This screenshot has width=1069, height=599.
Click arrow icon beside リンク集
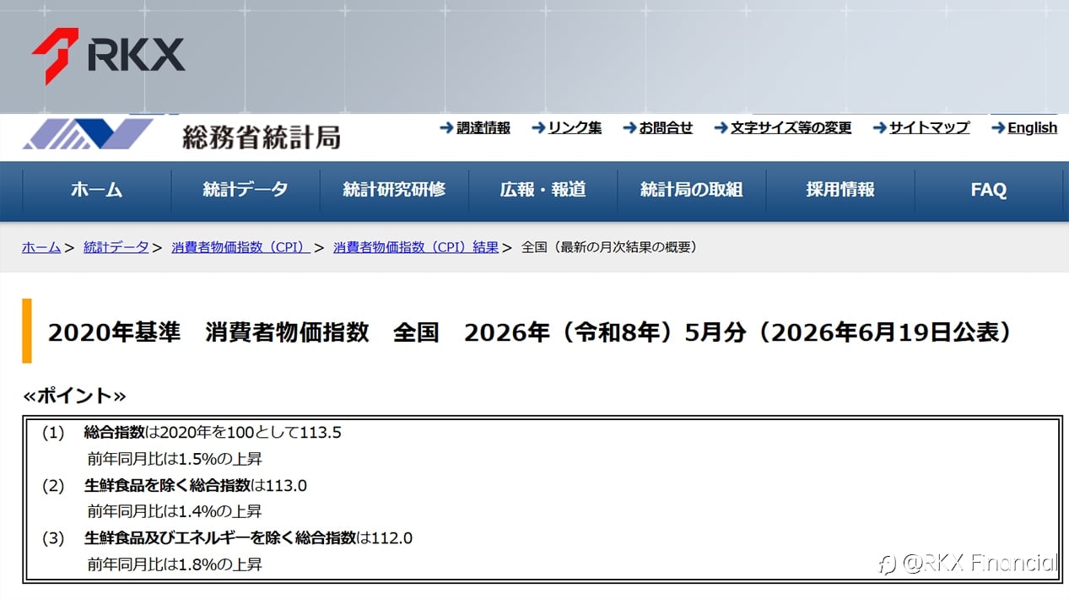click(538, 128)
